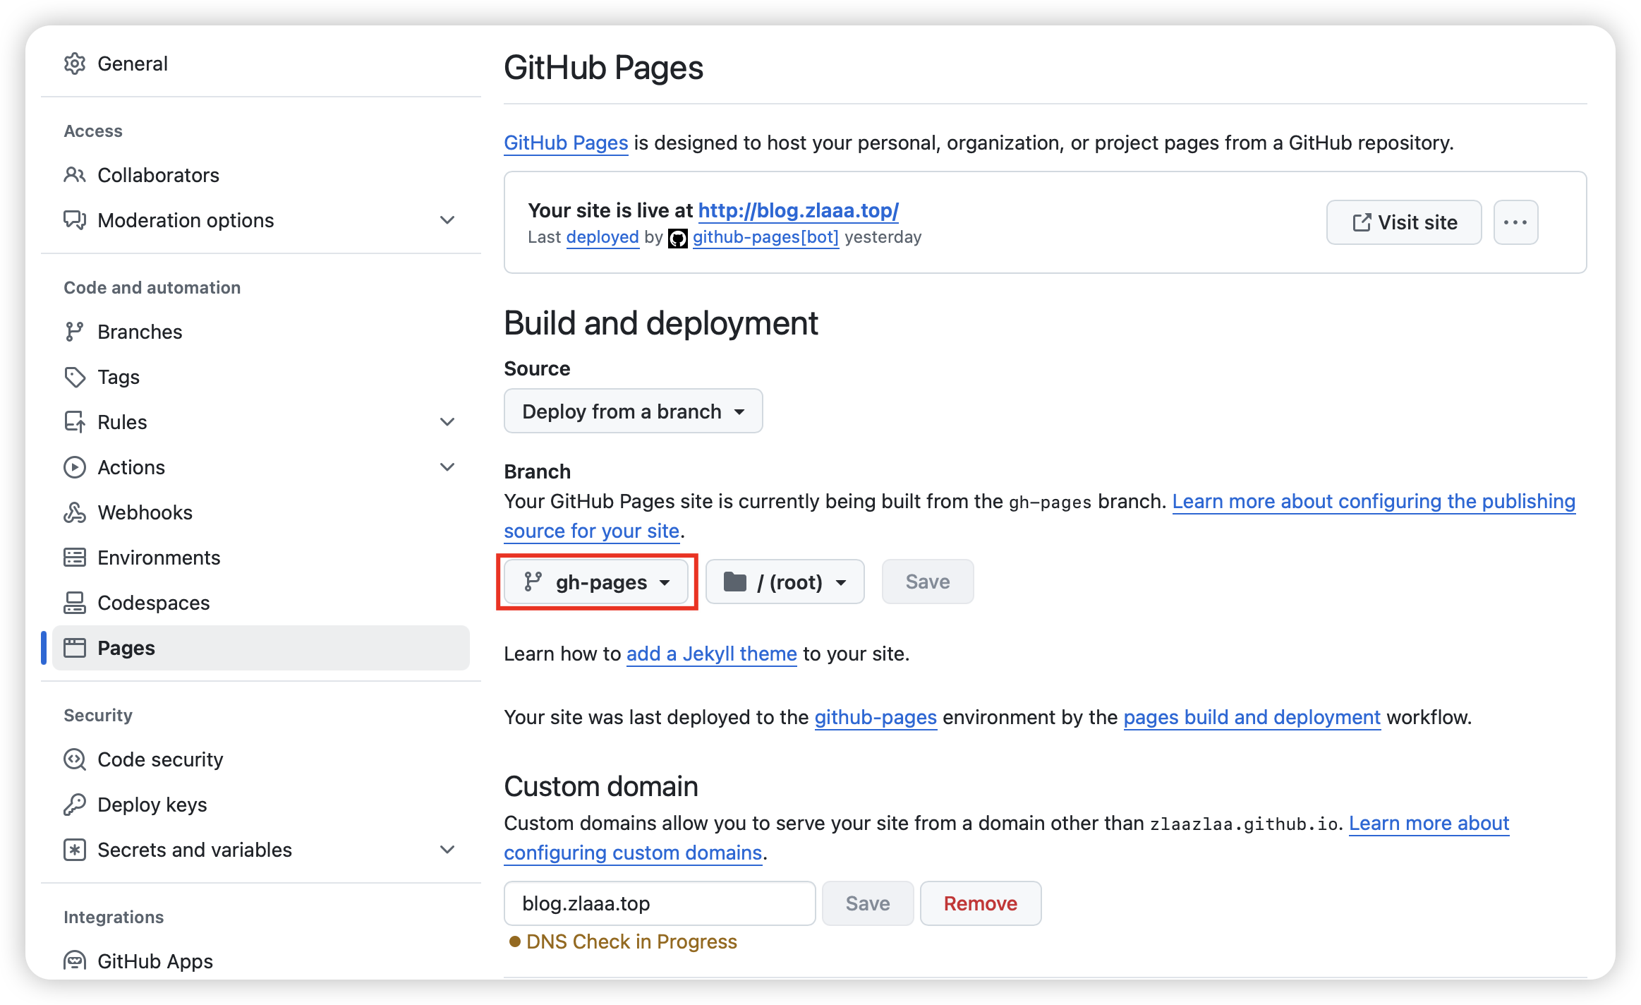Open the Deploy from a branch dropdown

634,411
